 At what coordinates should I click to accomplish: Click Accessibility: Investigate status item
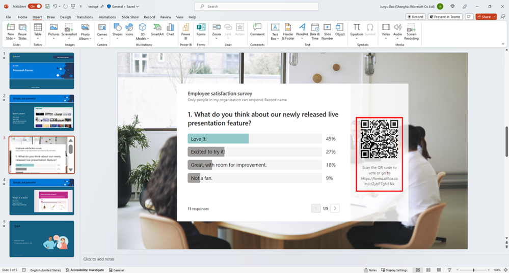[85, 270]
